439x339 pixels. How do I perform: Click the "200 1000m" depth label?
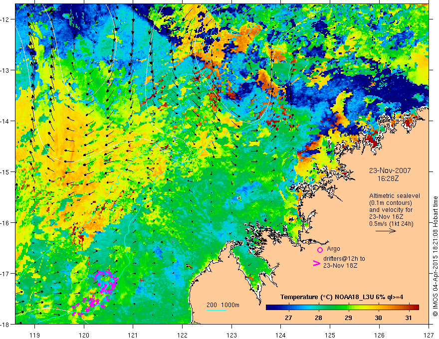(223, 305)
